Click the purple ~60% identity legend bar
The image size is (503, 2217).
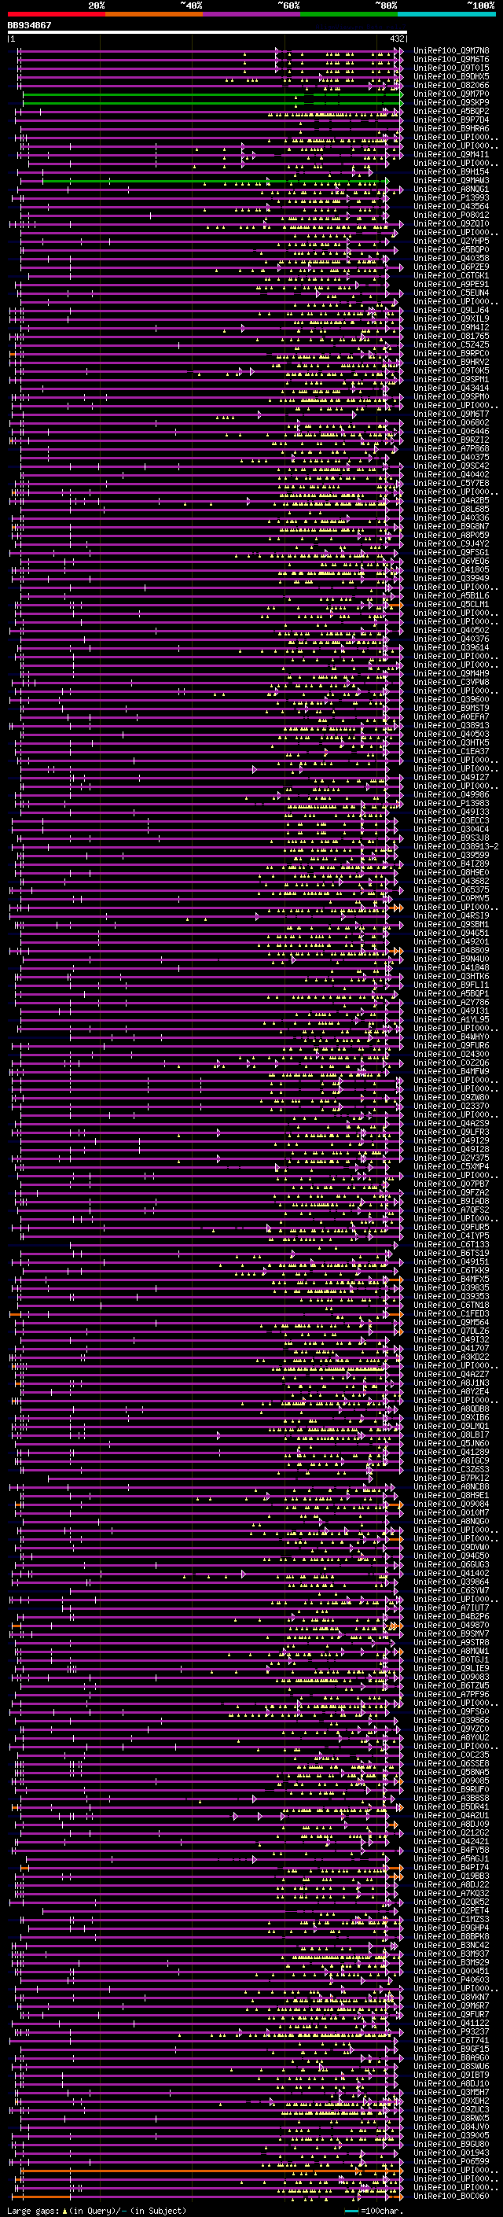click(252, 14)
